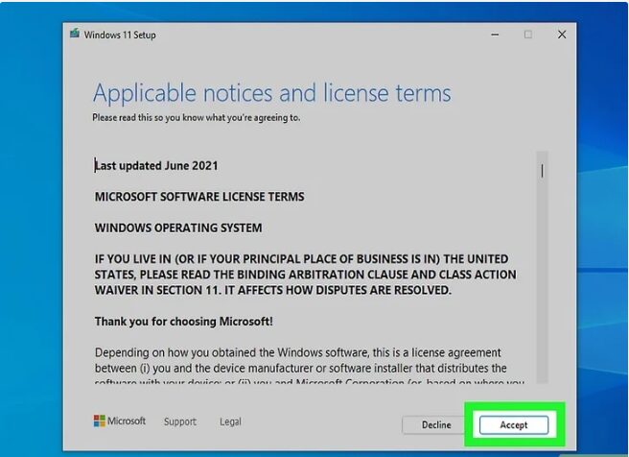629x457 pixels.
Task: Click the Windows 11 Setup title icon
Action: coord(75,34)
